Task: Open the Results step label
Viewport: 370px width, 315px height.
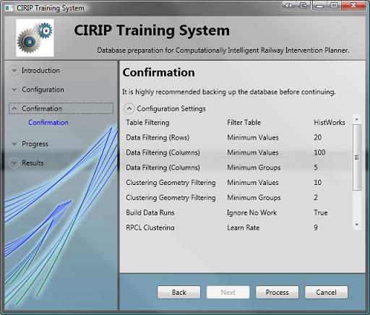Action: (x=33, y=163)
